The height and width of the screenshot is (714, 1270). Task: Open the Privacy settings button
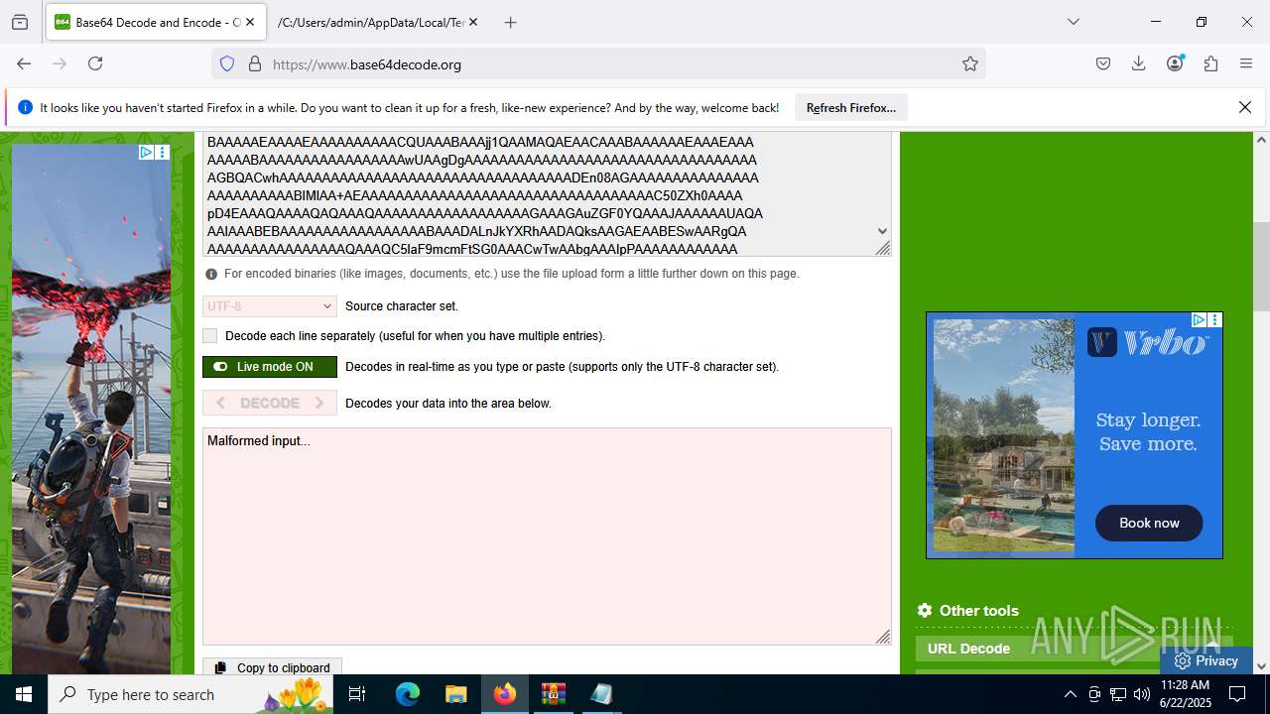click(1206, 660)
